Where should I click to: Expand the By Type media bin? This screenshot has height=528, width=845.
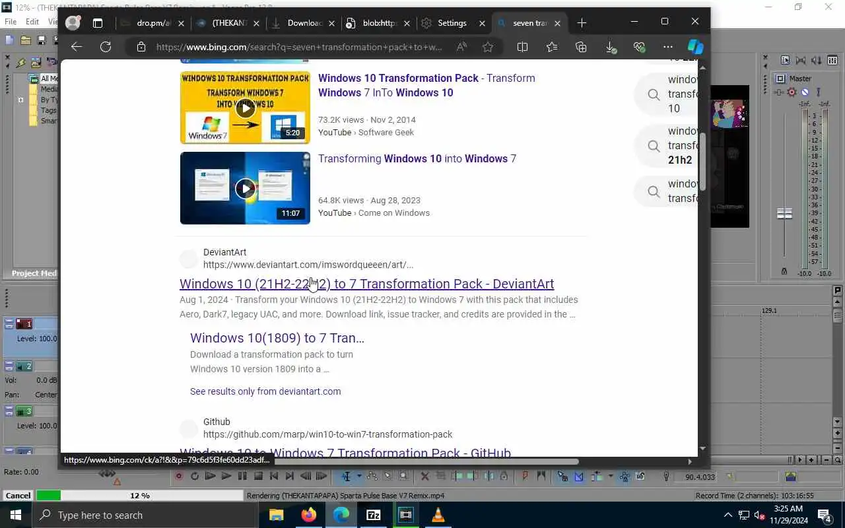pyautogui.click(x=20, y=100)
